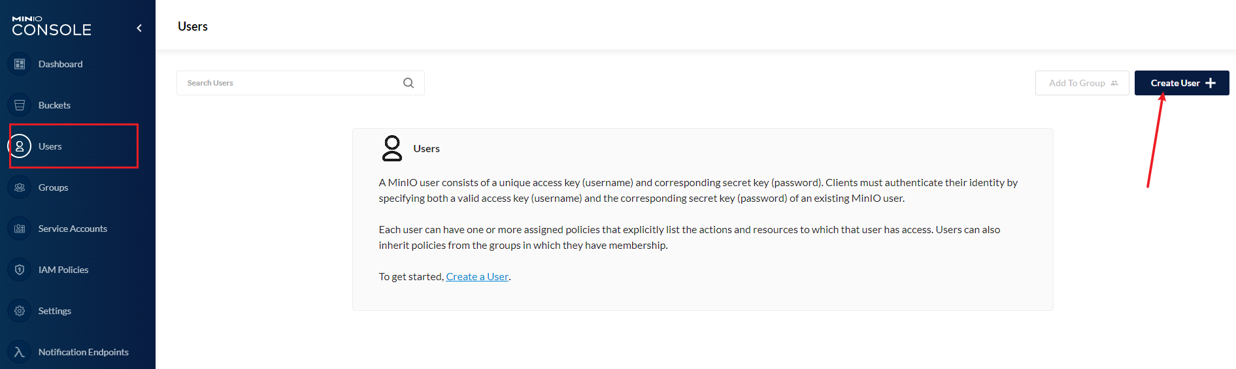Follow the "Create a User" link
Viewport: 1236px width, 369px height.
(477, 277)
